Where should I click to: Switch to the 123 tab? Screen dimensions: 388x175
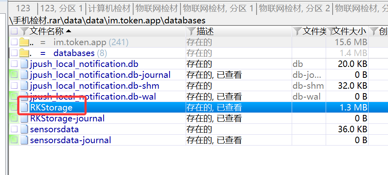click(x=23, y=9)
